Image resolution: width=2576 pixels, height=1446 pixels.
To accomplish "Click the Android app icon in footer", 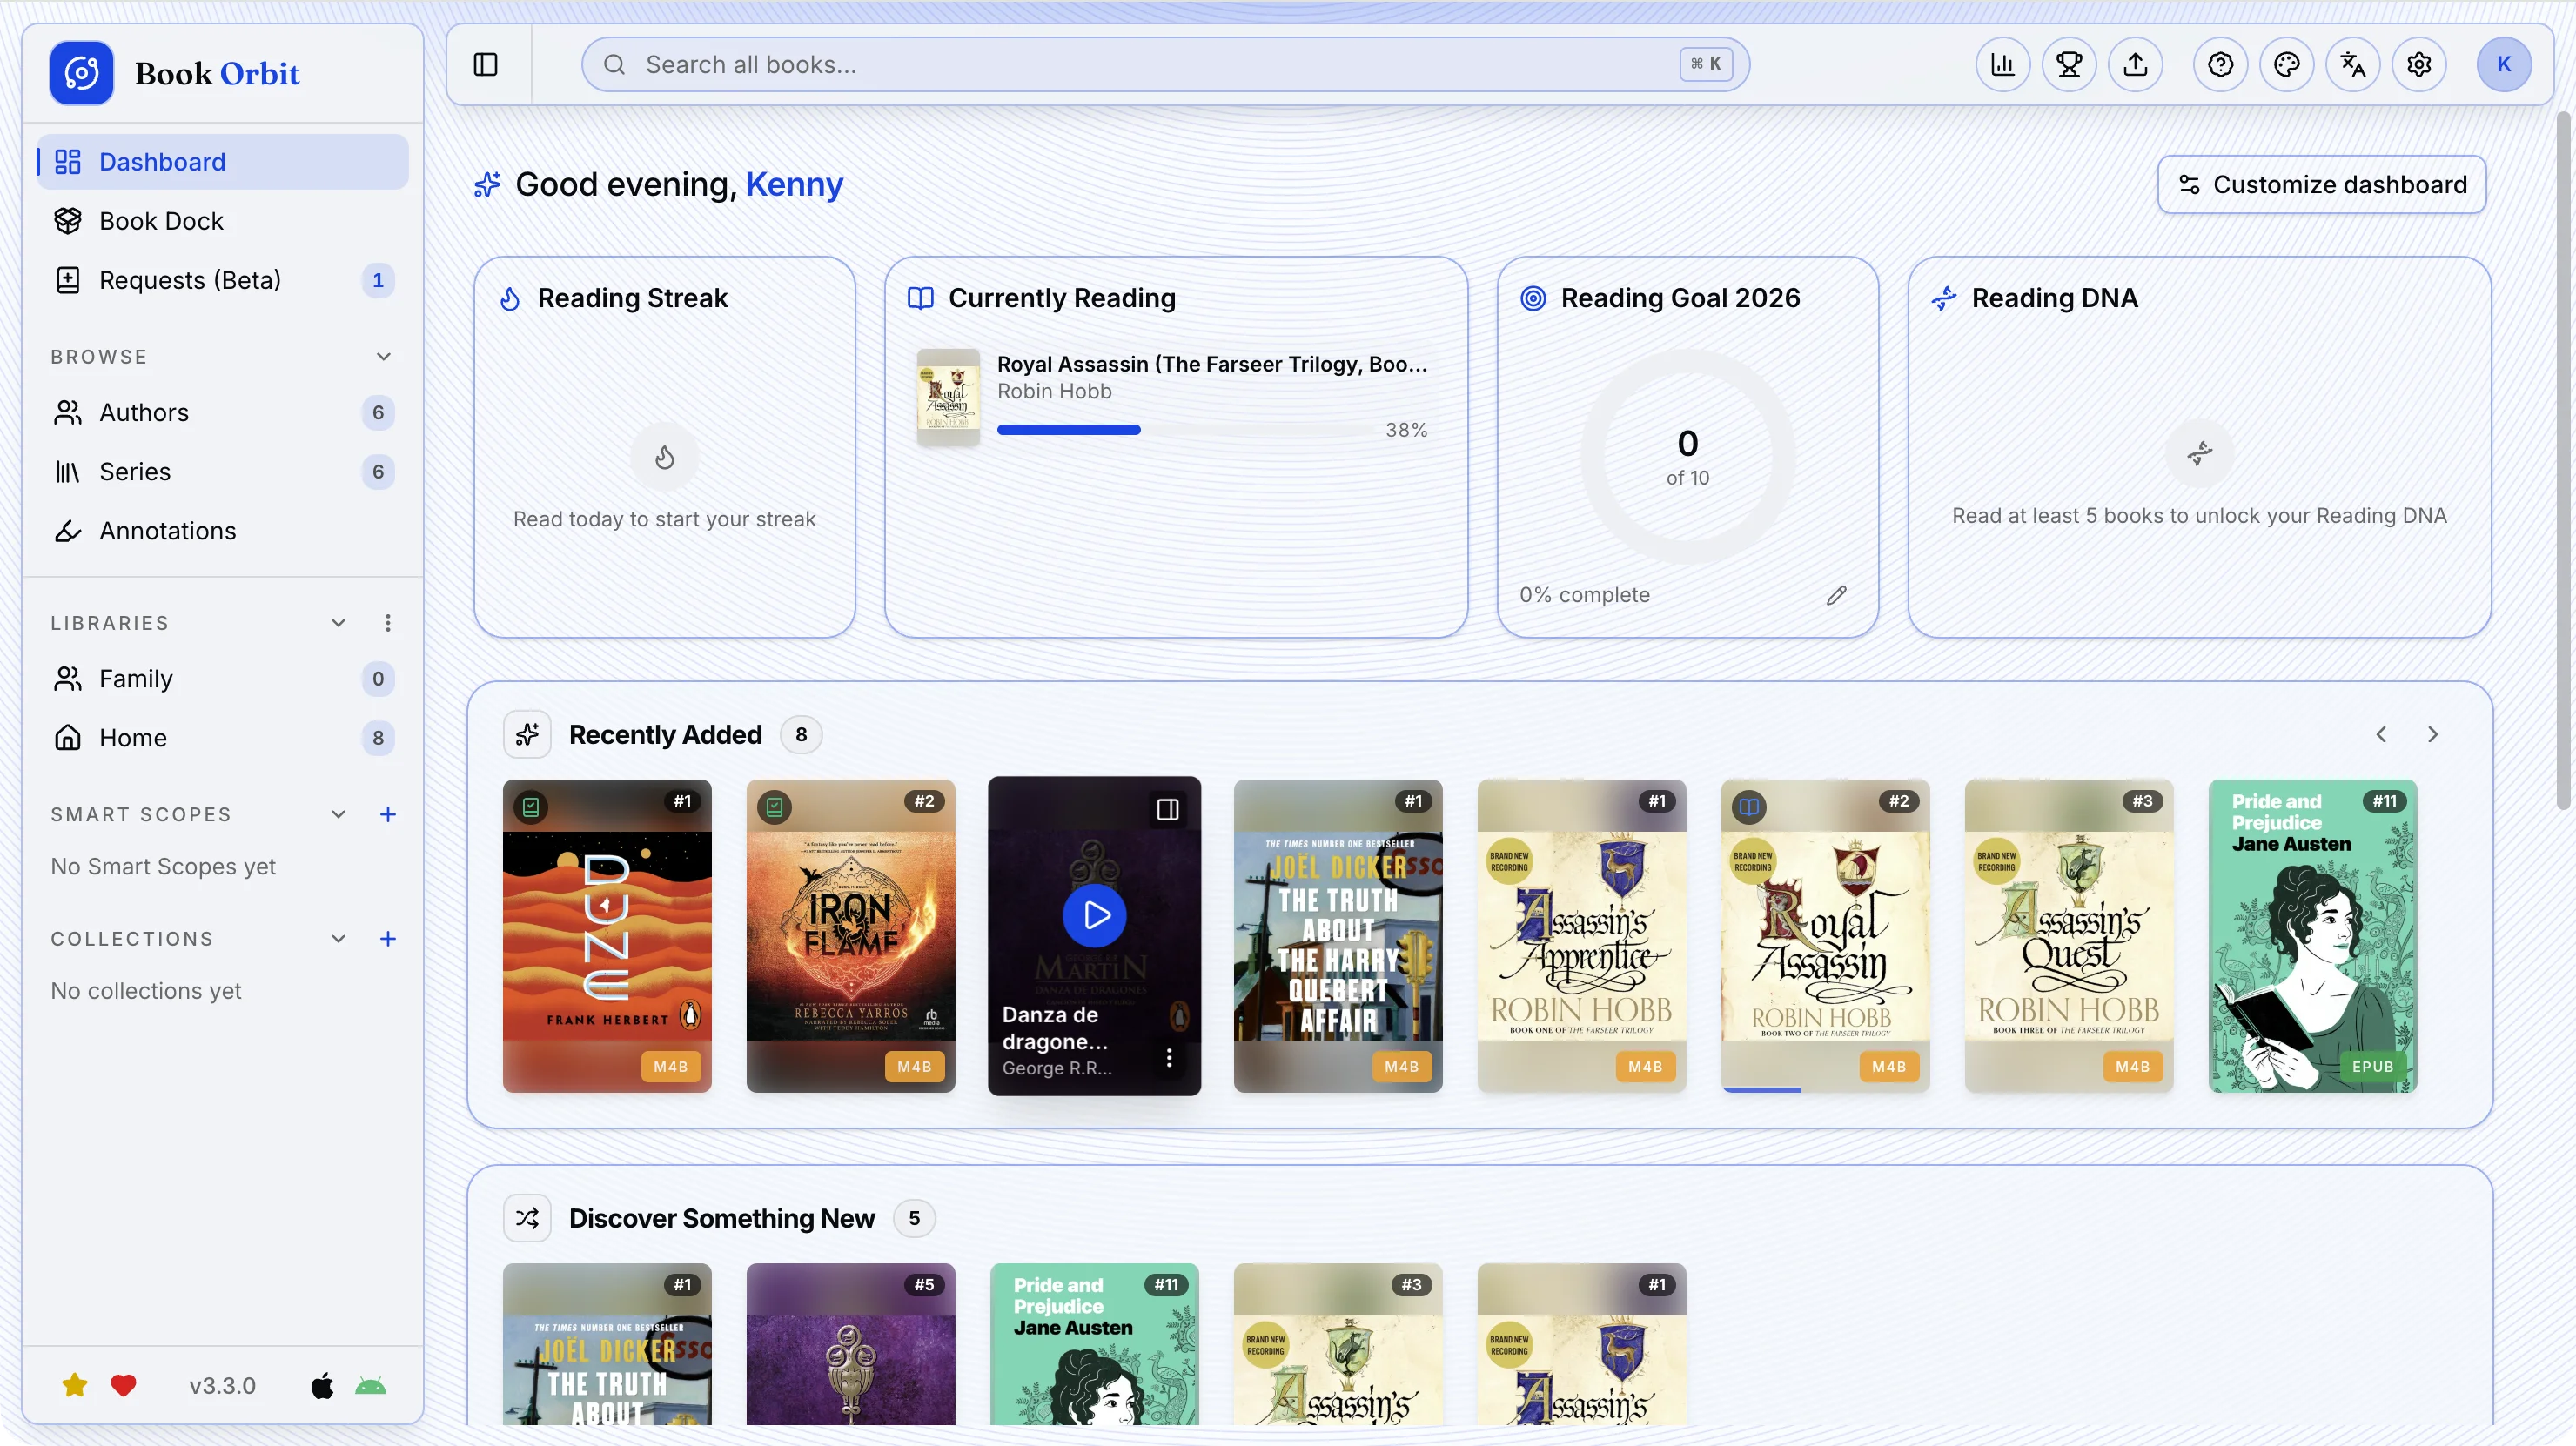I will [370, 1385].
